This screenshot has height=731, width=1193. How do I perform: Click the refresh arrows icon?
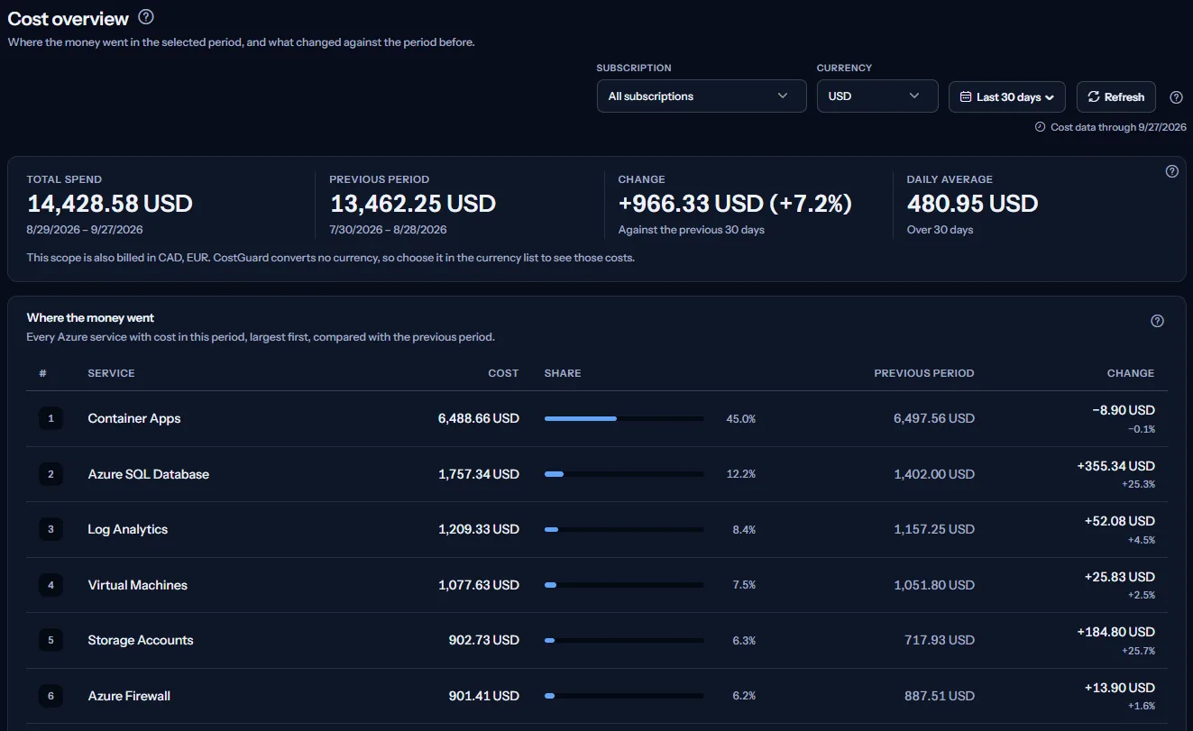(1094, 96)
